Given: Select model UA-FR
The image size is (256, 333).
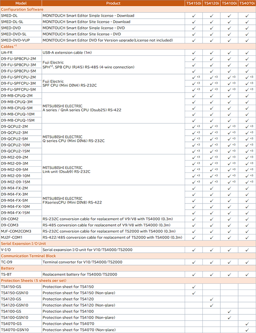Looking at the screenshot, I should [x=7, y=52].
